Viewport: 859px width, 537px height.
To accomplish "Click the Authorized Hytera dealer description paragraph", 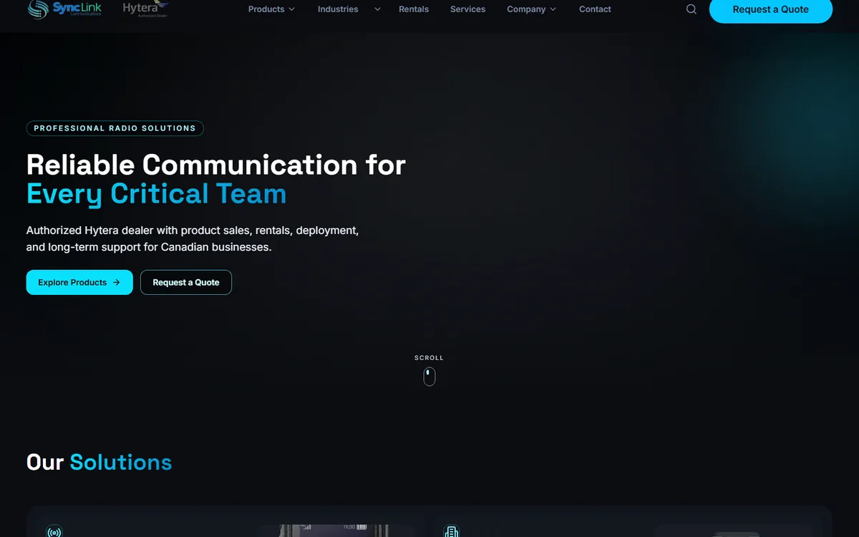I will coord(193,238).
